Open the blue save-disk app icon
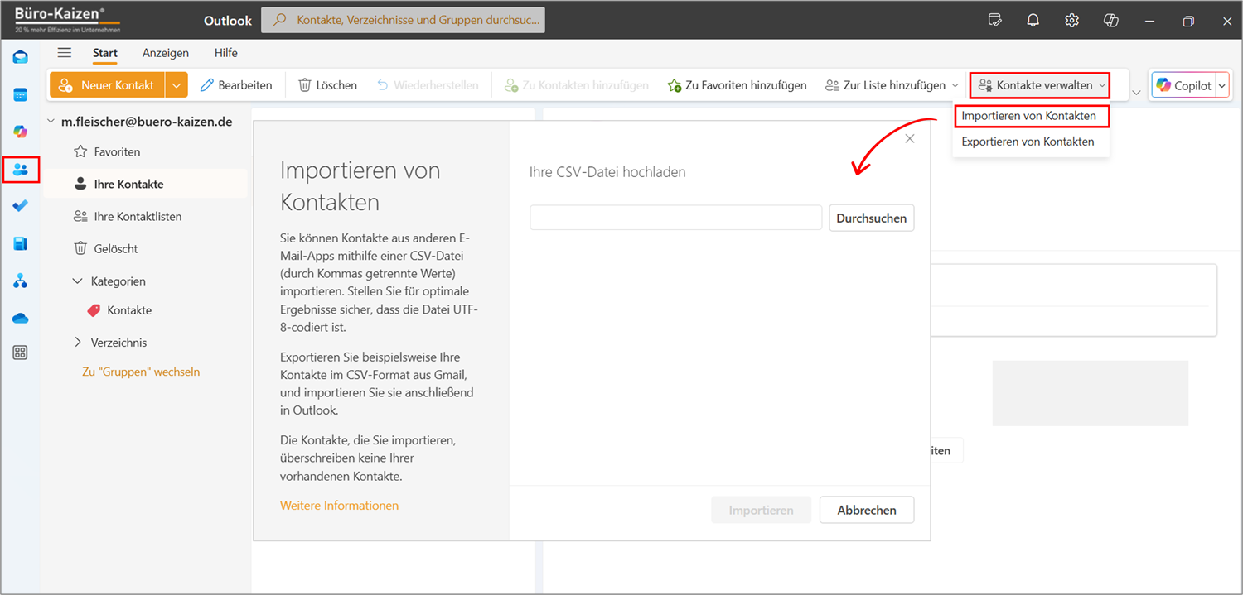Screen dimensions: 1243x595 tap(21, 243)
